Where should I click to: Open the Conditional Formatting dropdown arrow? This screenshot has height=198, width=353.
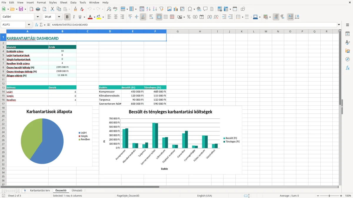(270, 17)
